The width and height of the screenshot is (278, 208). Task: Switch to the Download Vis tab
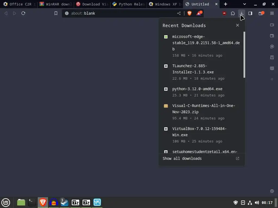[x=92, y=4]
